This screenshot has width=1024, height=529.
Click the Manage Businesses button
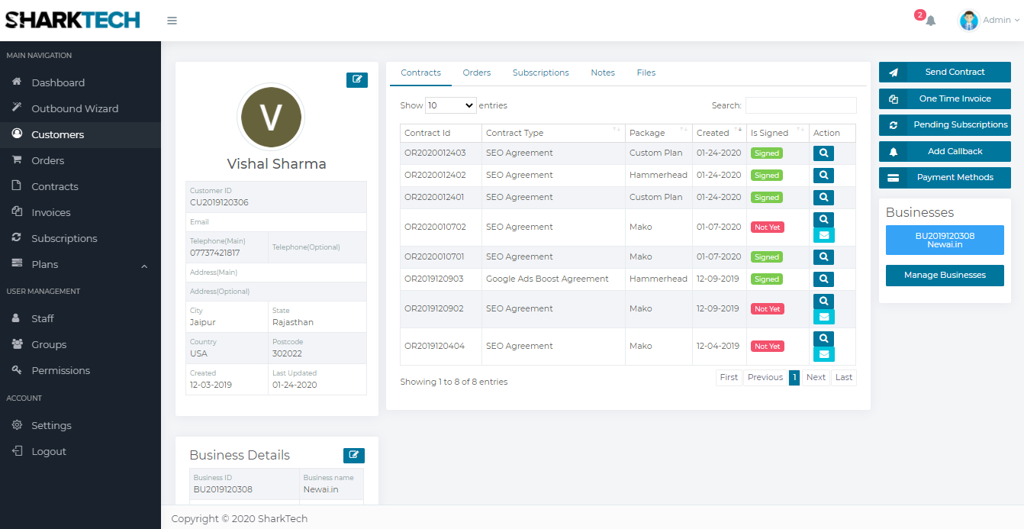coord(945,275)
